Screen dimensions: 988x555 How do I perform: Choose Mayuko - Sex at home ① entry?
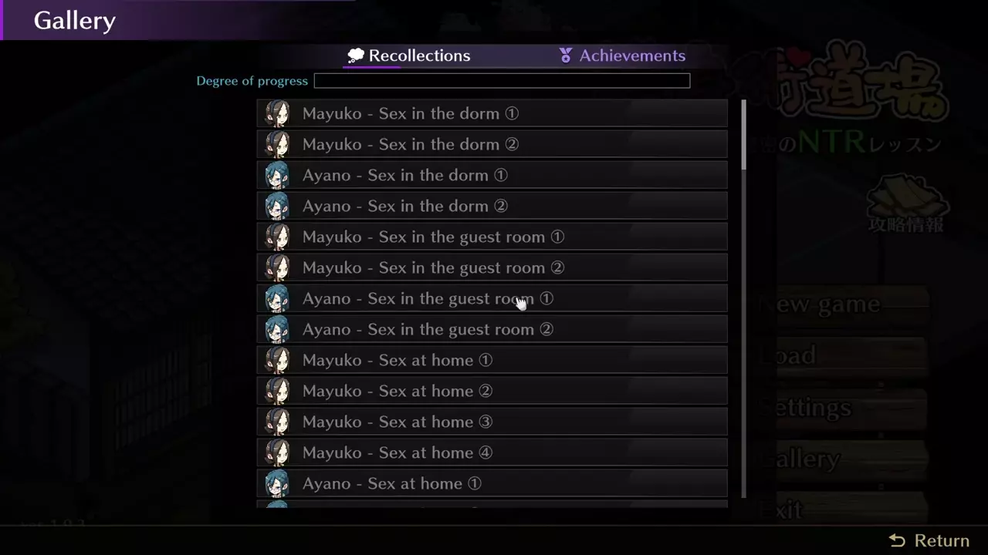pyautogui.click(x=492, y=360)
